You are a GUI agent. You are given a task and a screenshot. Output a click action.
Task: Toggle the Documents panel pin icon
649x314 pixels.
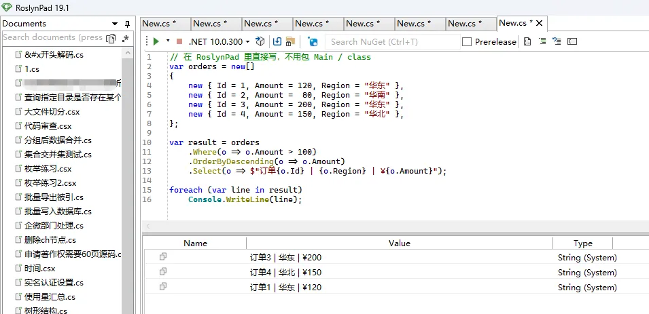click(x=128, y=24)
